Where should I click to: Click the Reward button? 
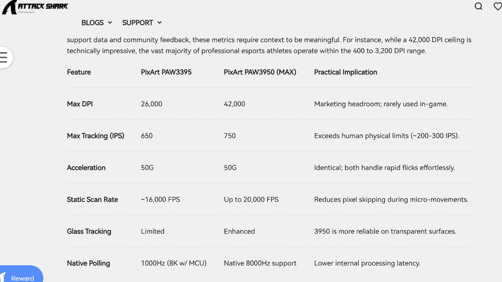click(21, 274)
